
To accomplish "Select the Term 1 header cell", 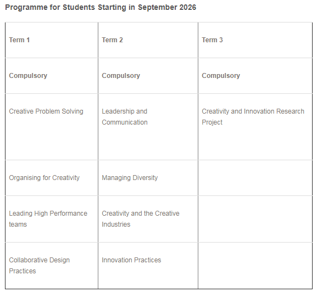I will [x=52, y=40].
